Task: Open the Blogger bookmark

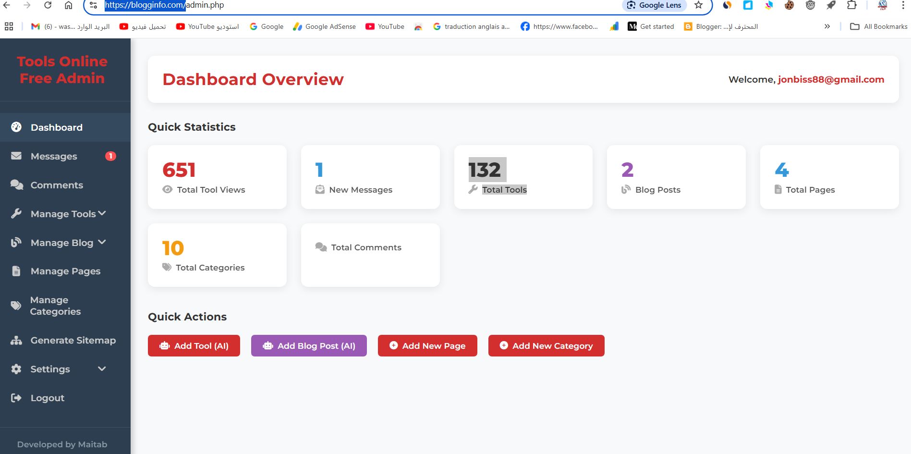Action: tap(721, 26)
